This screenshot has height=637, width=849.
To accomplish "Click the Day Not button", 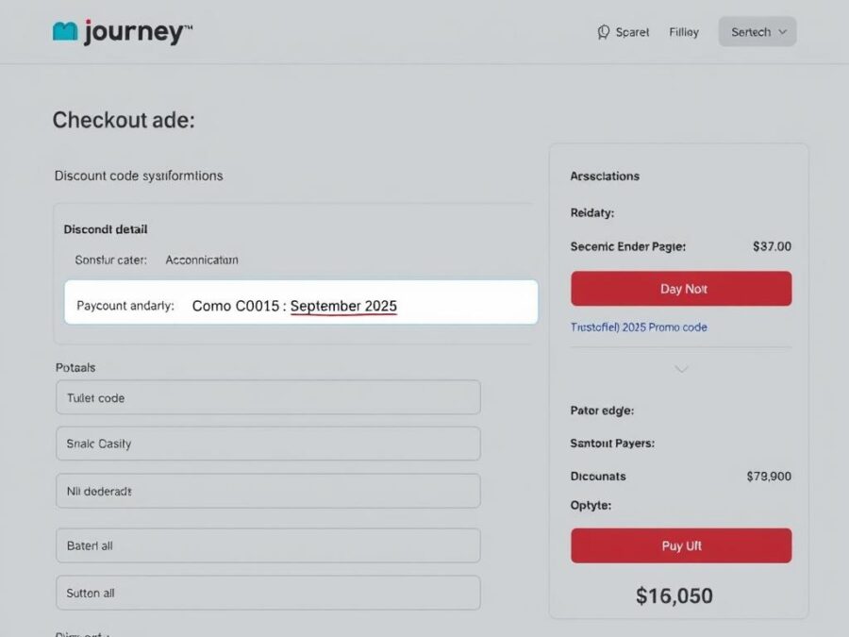I will coord(680,289).
